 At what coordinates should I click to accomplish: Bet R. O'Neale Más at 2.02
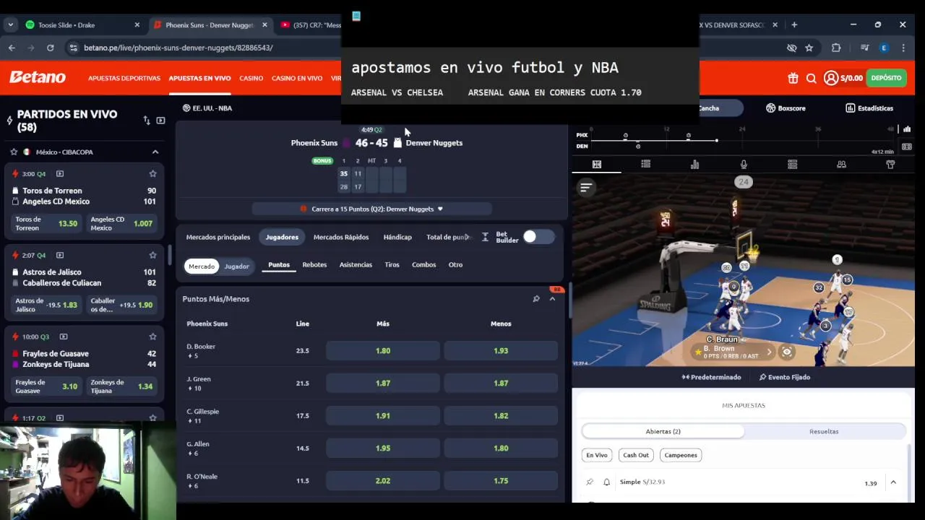(x=383, y=481)
